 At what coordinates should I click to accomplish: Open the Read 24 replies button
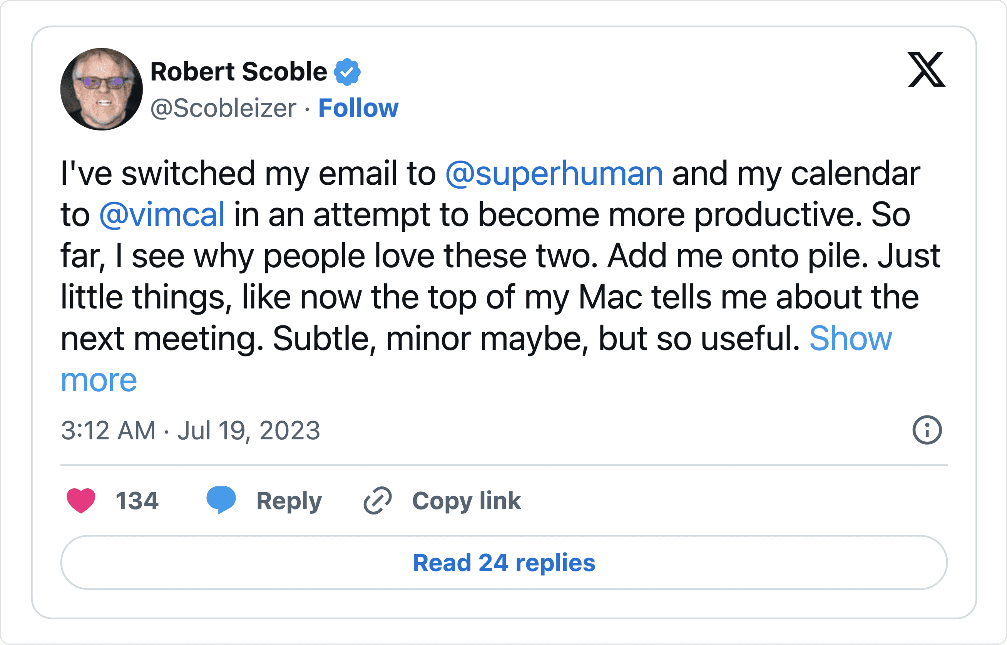504,563
